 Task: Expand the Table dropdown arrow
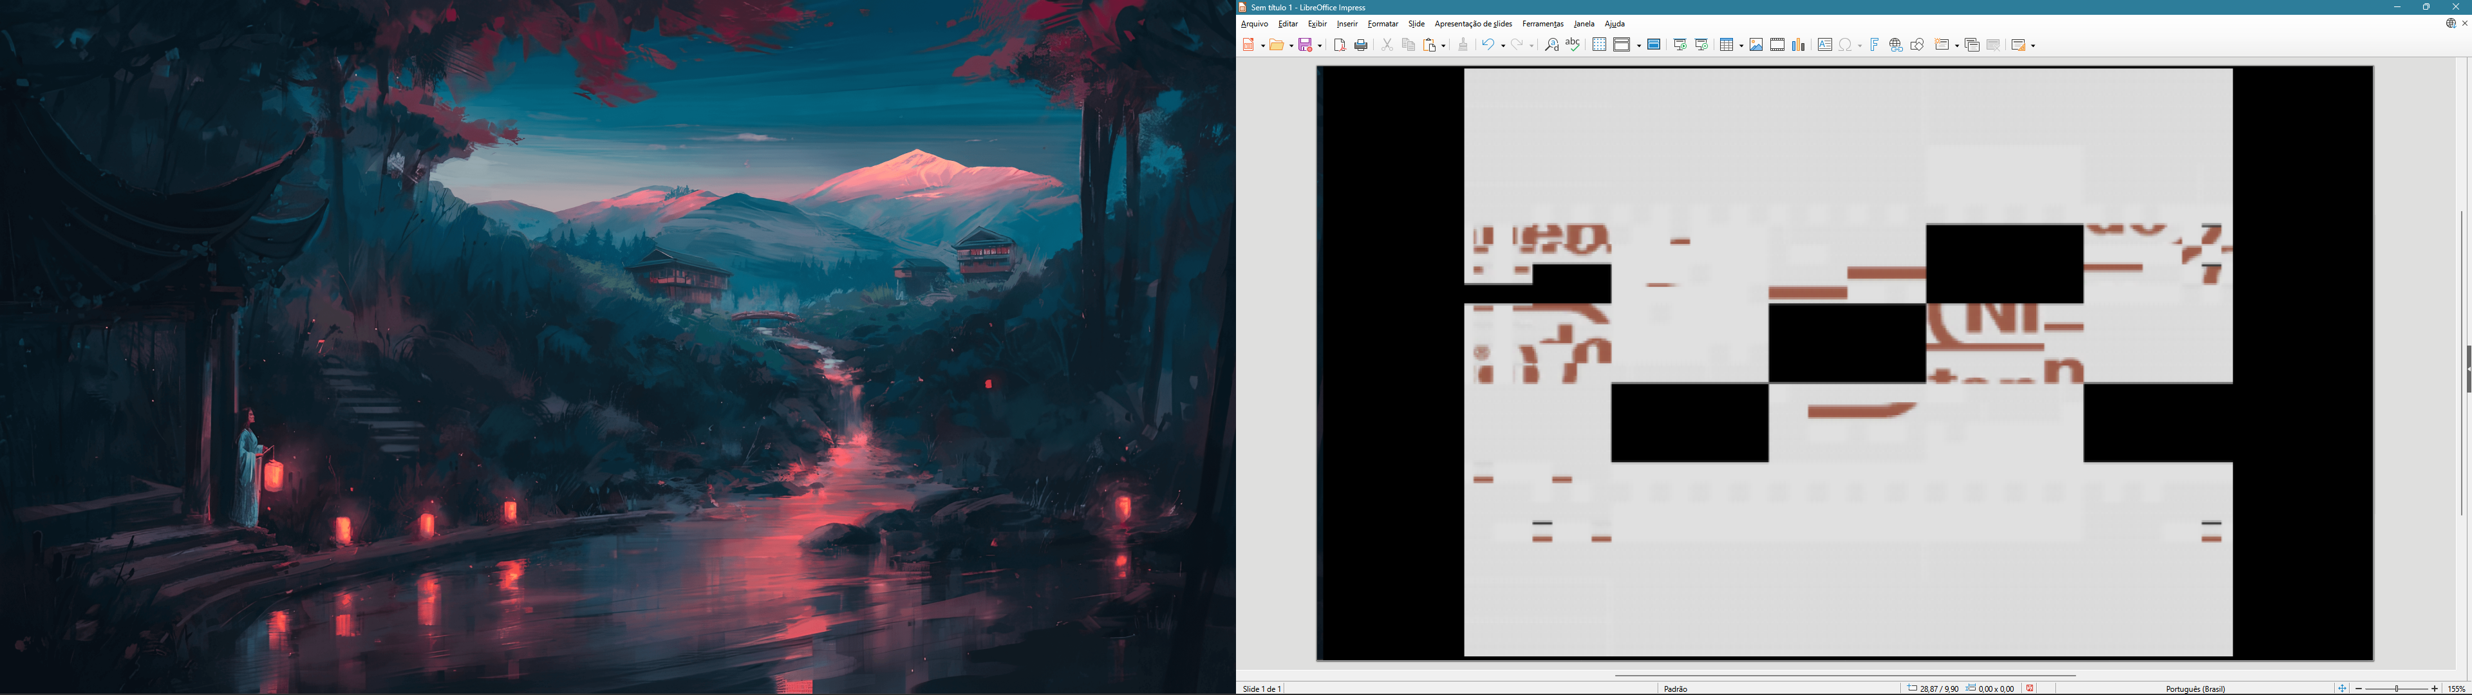pos(1741,45)
